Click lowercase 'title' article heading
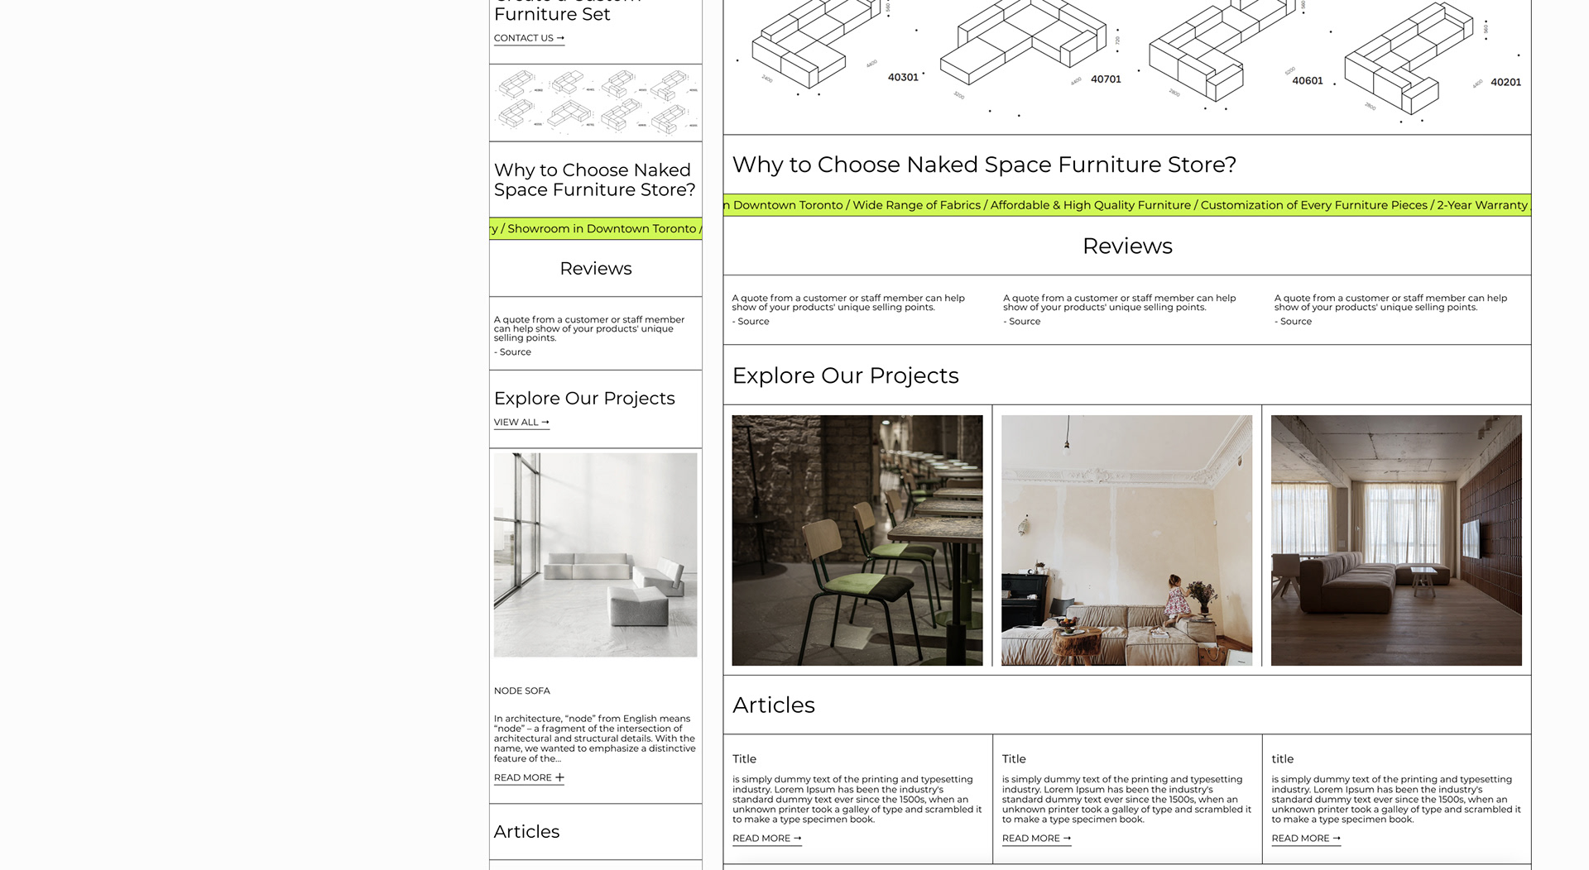The width and height of the screenshot is (1589, 870). coord(1283,759)
